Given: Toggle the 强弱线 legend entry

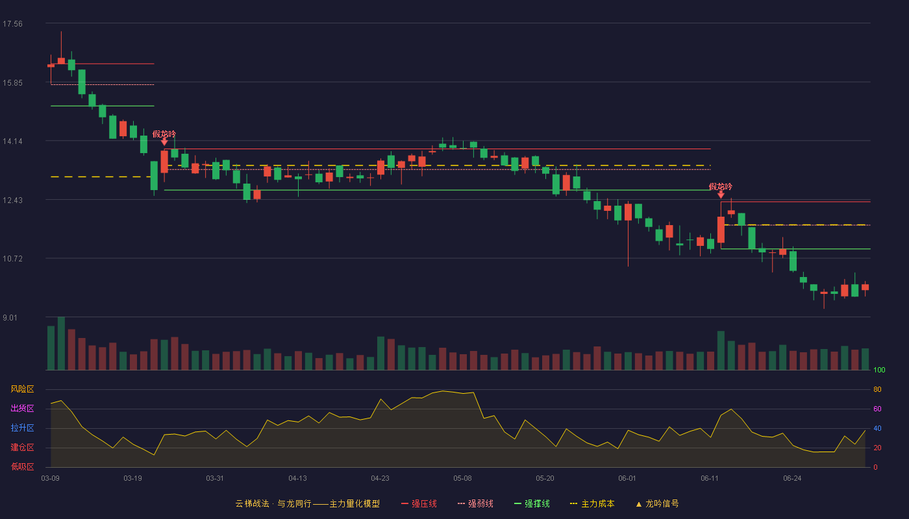Looking at the screenshot, I should pyautogui.click(x=475, y=503).
